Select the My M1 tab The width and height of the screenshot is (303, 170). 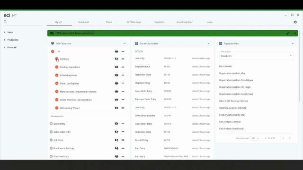click(x=58, y=22)
